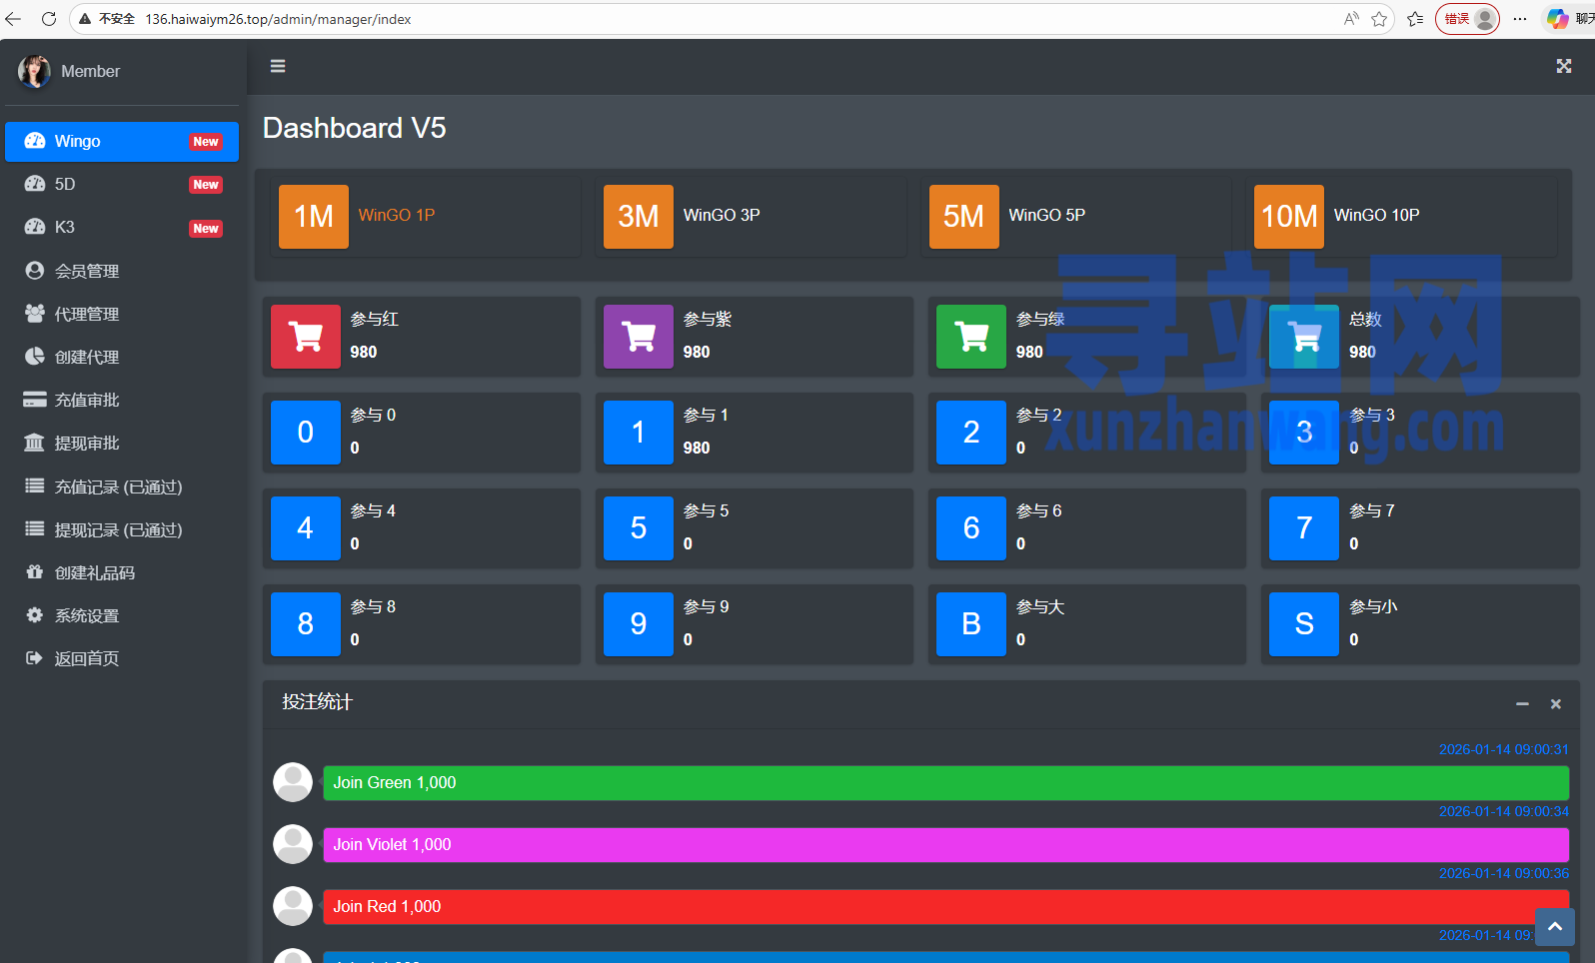Choose the 10M WinGO 10P icon
1595x963 pixels.
coord(1288,216)
